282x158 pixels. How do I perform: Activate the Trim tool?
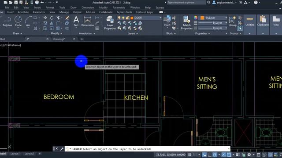coord(58,18)
